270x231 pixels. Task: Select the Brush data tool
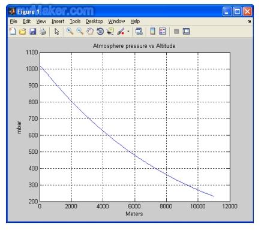click(x=121, y=31)
